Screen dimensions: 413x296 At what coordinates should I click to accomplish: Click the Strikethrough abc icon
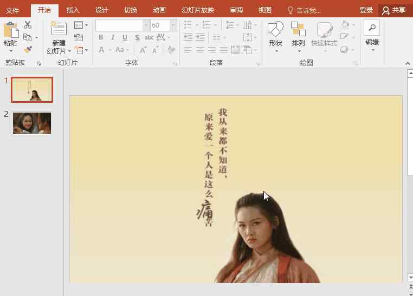(x=149, y=37)
